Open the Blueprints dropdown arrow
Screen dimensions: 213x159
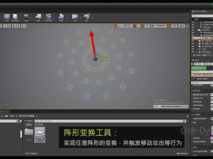(x=42, y=18)
